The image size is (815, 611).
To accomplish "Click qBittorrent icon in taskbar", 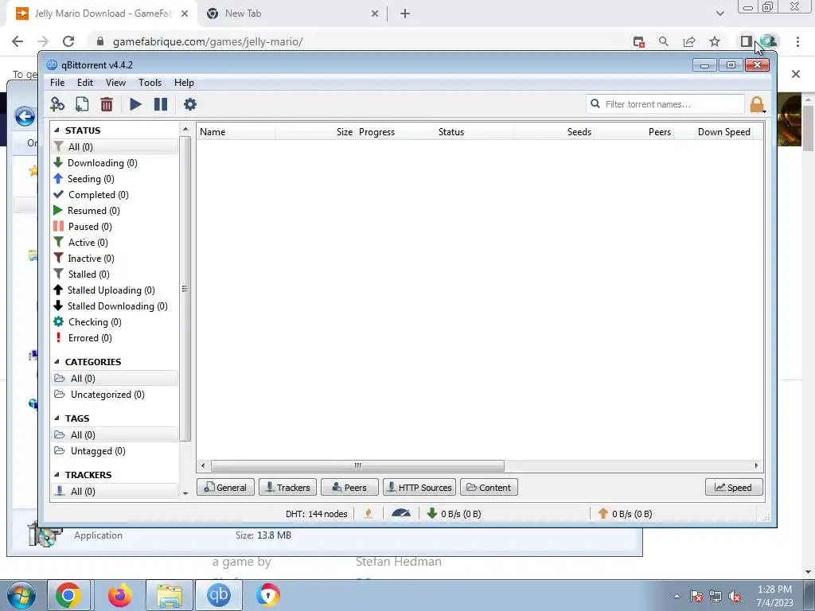I will [218, 594].
